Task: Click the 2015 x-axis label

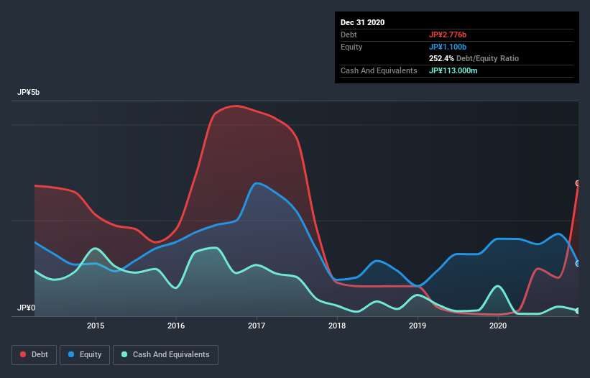Action: point(96,326)
